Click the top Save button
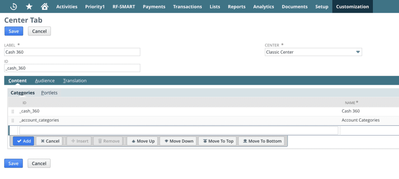399x179 pixels. pyautogui.click(x=14, y=31)
